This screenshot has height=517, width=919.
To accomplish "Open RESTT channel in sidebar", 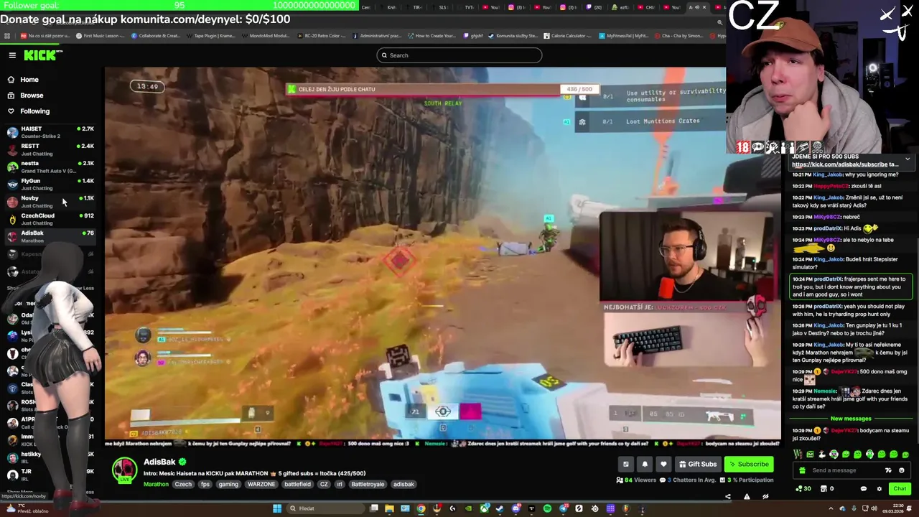I will (x=50, y=149).
